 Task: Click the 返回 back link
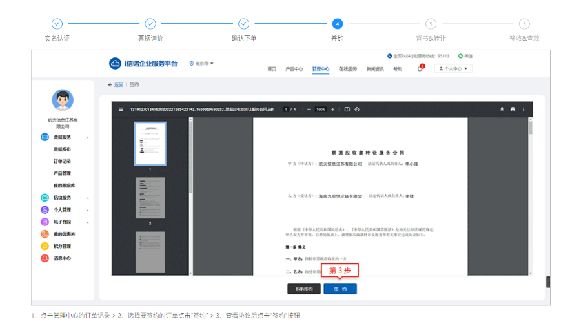pos(119,85)
